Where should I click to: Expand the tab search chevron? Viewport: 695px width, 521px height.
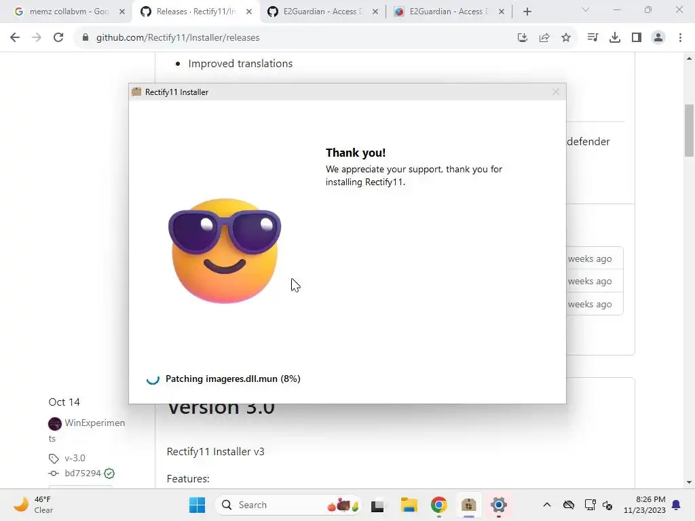(586, 9)
